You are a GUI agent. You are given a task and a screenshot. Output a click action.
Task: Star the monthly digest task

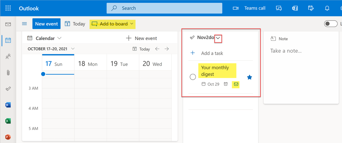[x=250, y=77]
